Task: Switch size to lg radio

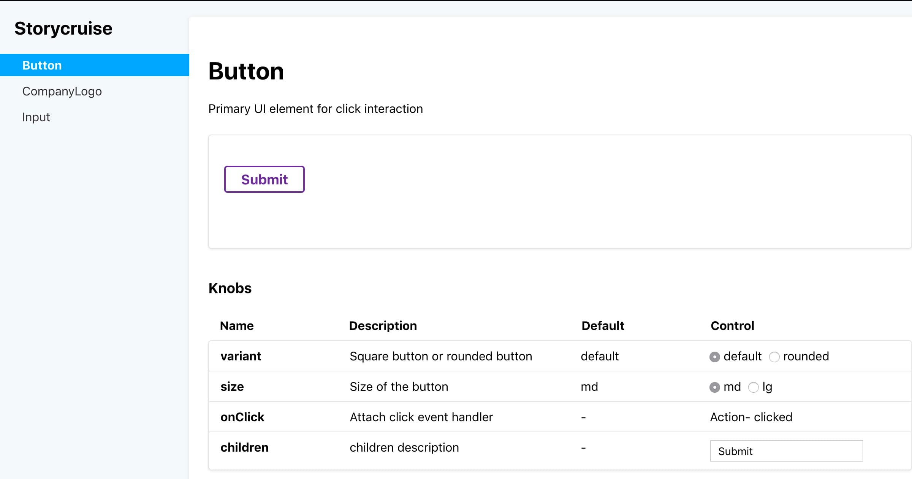Action: coord(753,387)
